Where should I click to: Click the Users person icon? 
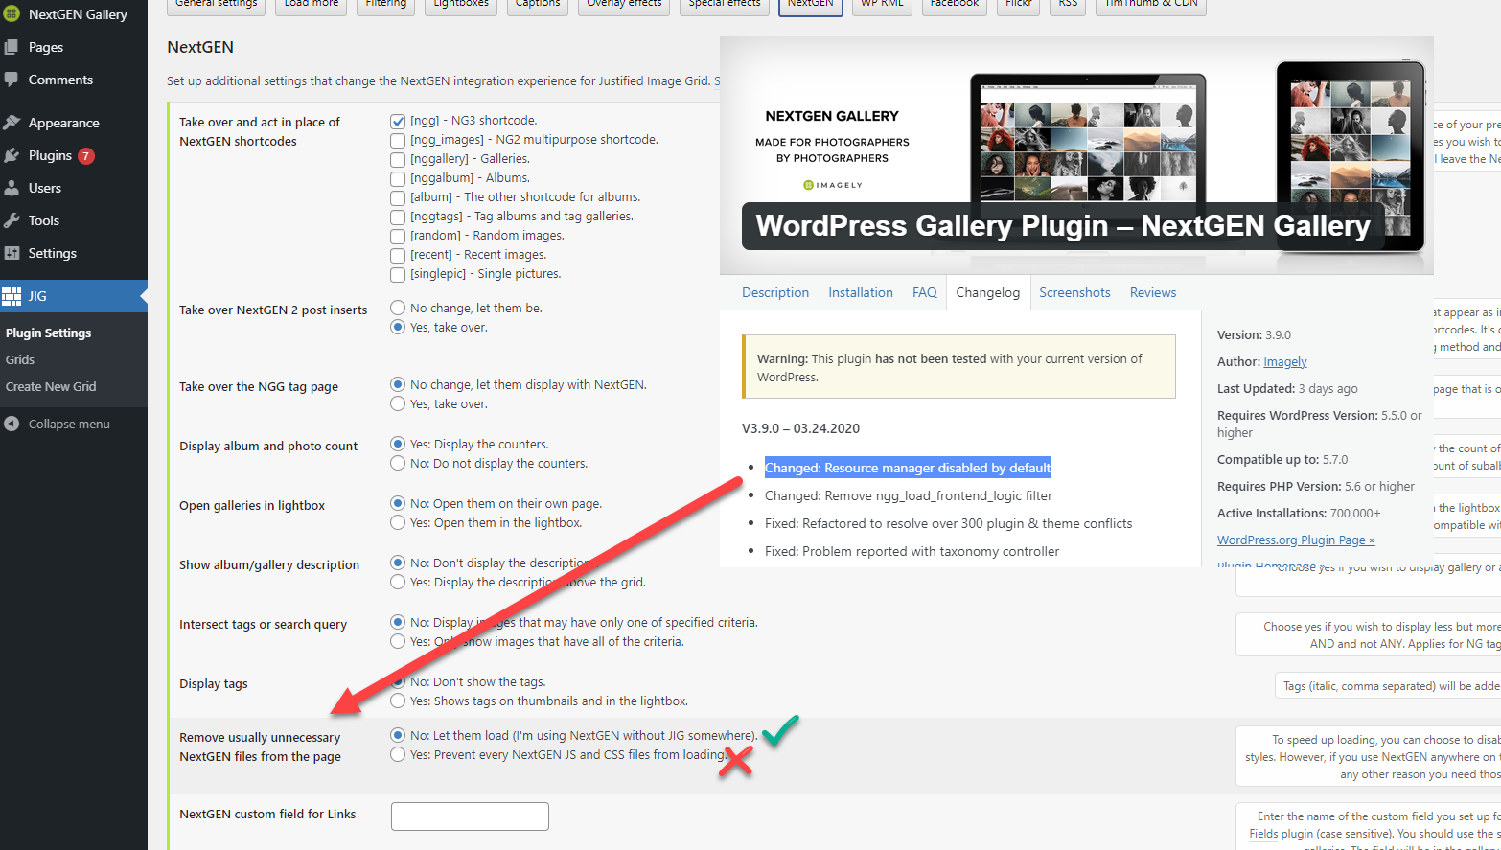click(12, 188)
